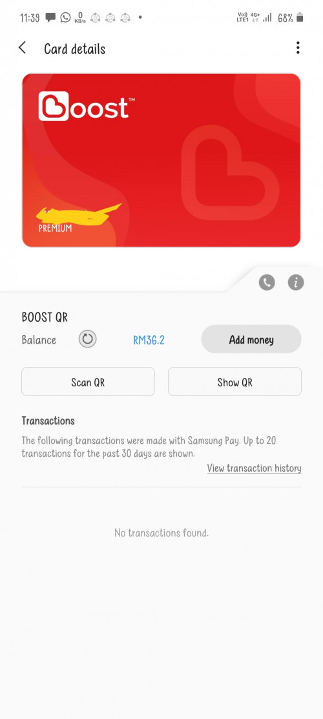Screen dimensions: 323x719
Task: Tap the Add money button
Action: coord(251,339)
